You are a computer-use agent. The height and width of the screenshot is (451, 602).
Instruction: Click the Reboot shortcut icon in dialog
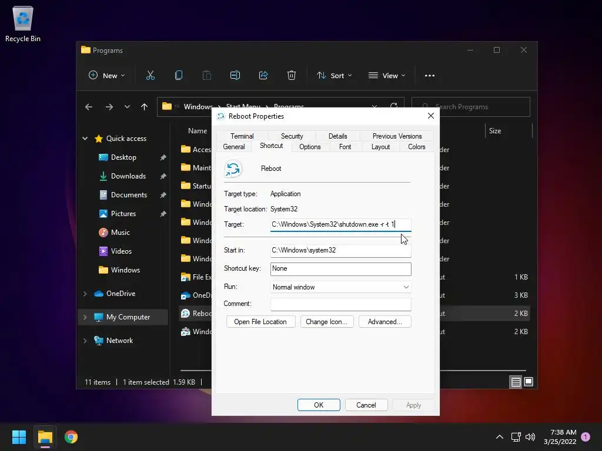[233, 169]
